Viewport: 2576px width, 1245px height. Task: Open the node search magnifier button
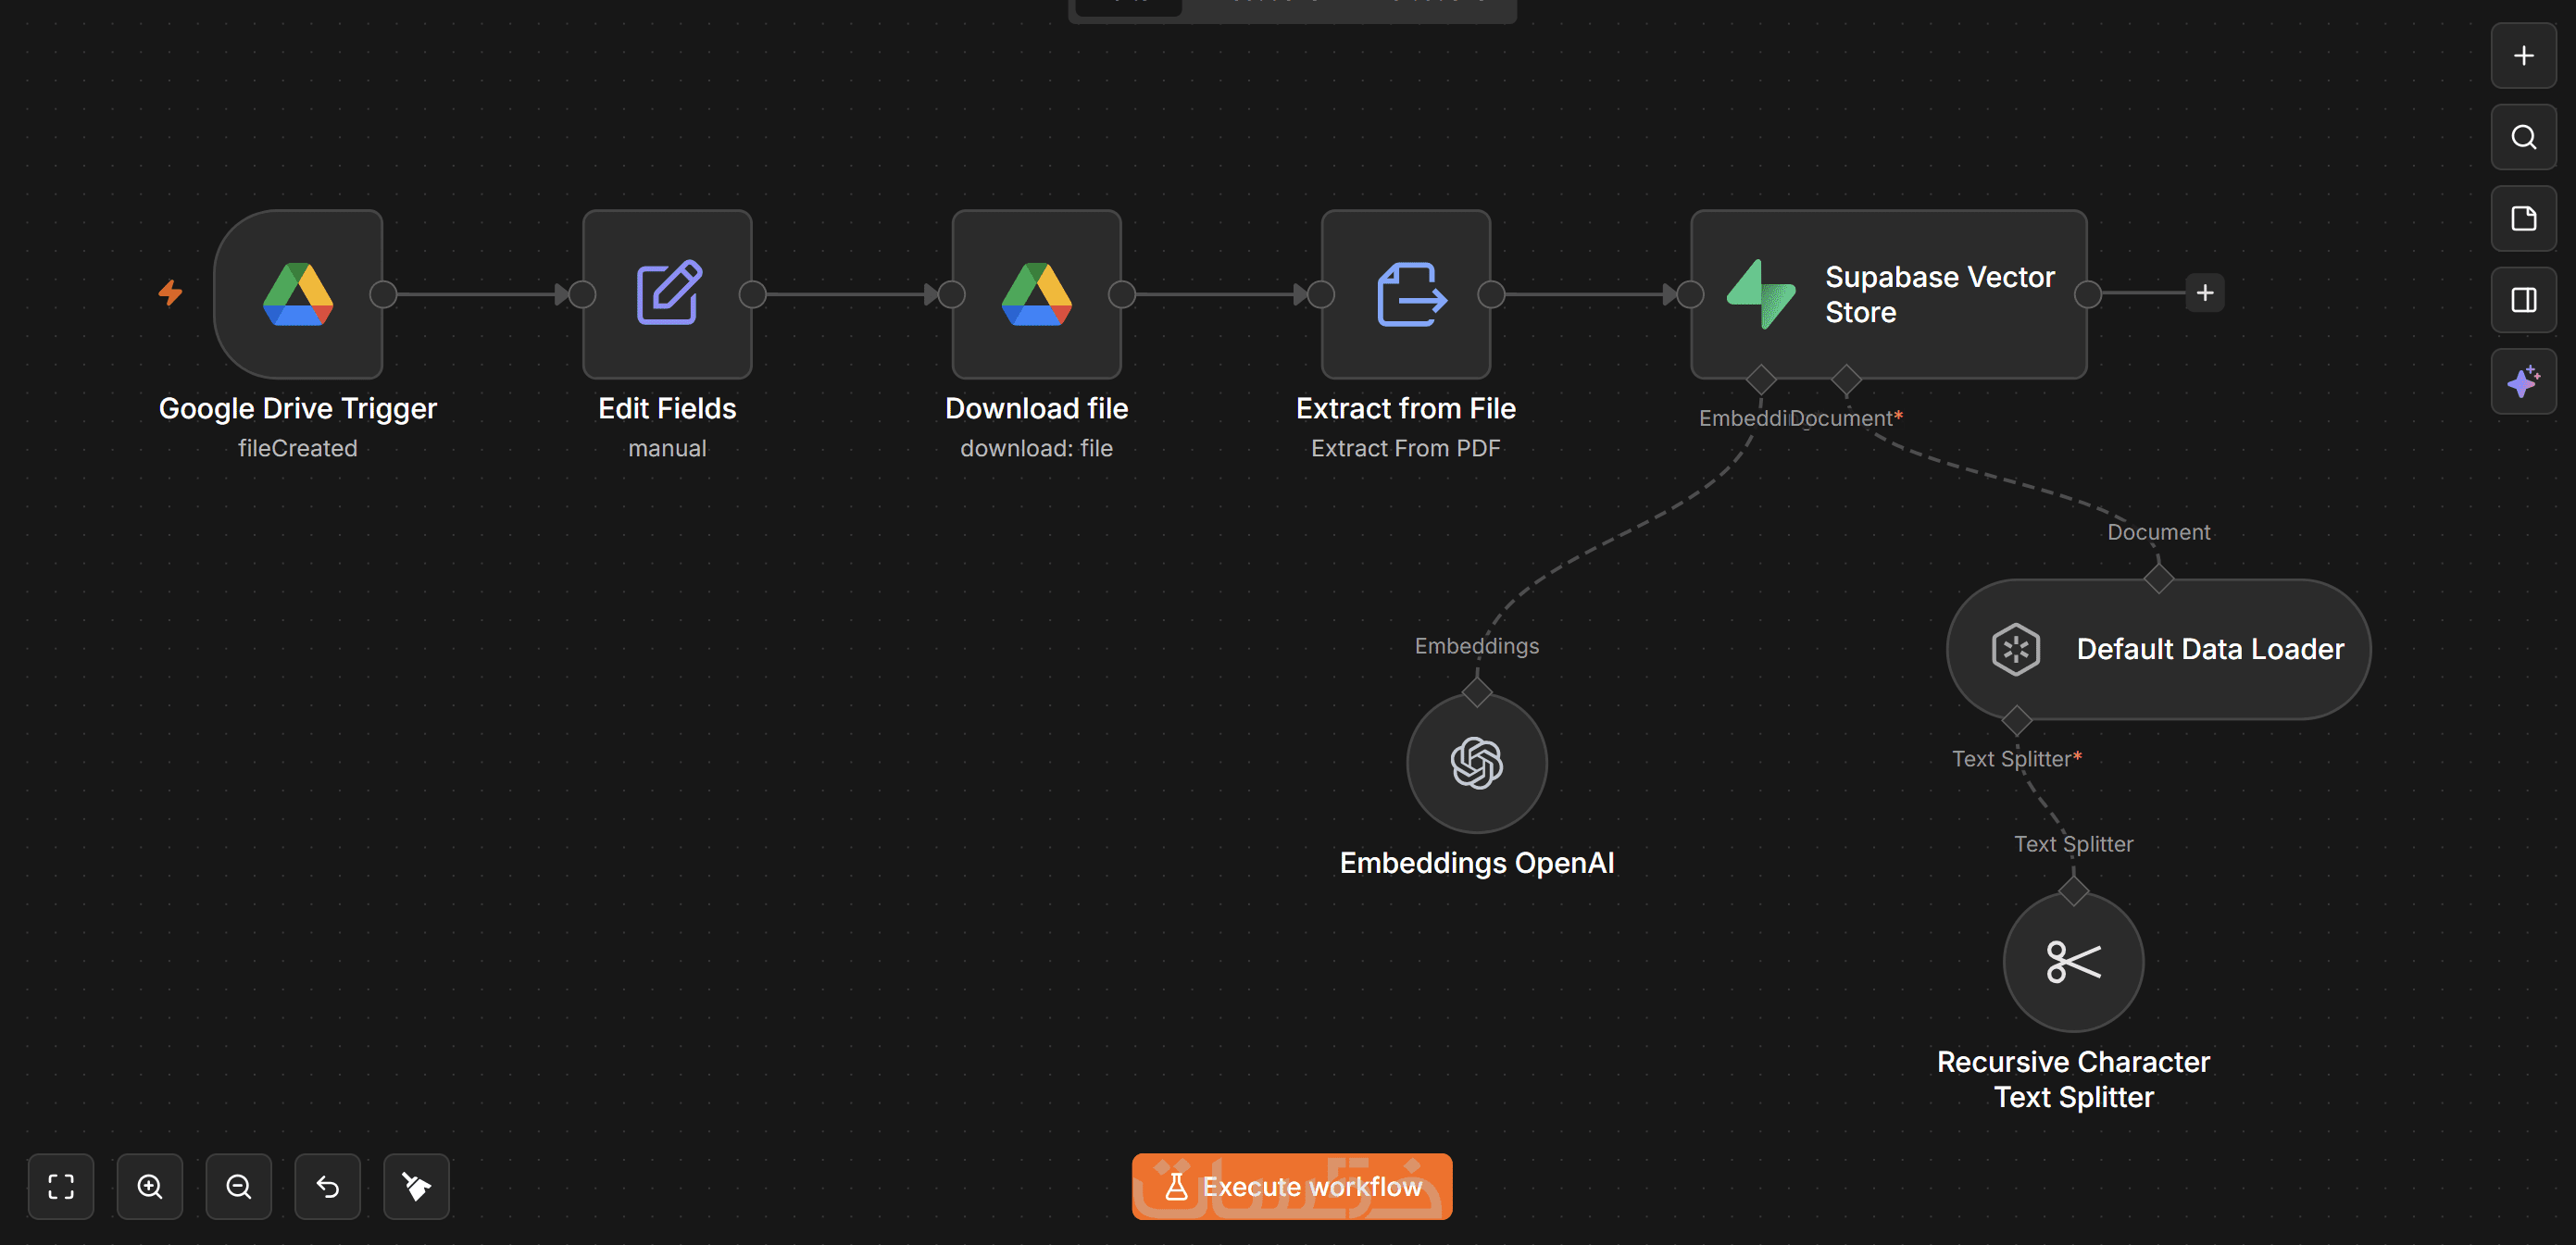tap(2524, 137)
